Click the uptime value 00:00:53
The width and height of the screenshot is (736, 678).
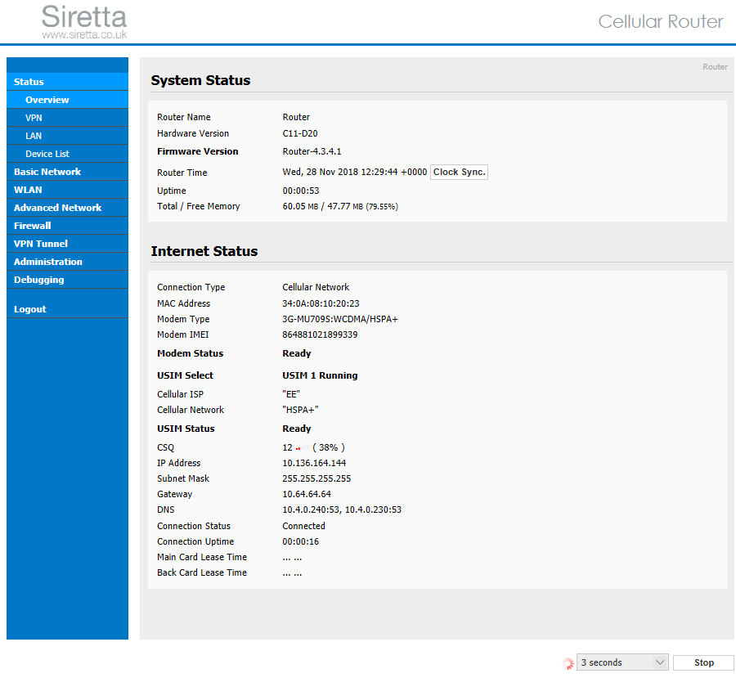(300, 191)
